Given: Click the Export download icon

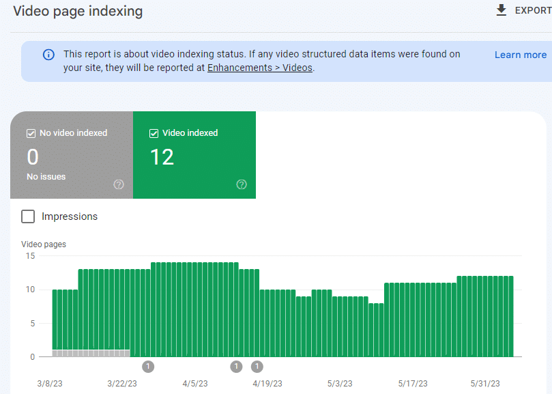Looking at the screenshot, I should (502, 10).
